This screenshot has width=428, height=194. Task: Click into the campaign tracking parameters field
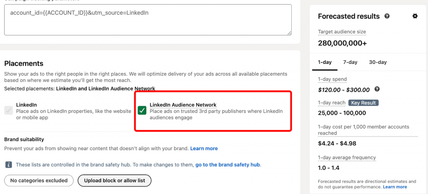tap(148, 20)
